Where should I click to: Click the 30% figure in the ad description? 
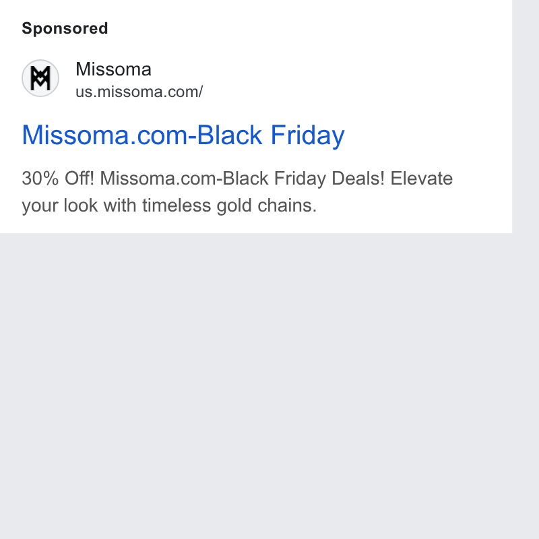tap(40, 179)
